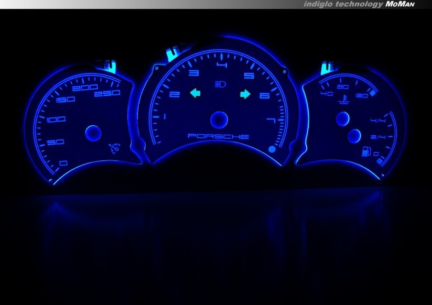Click the round indicator dot near tachometer 7
Screen dimensions: 432x305
(272, 150)
